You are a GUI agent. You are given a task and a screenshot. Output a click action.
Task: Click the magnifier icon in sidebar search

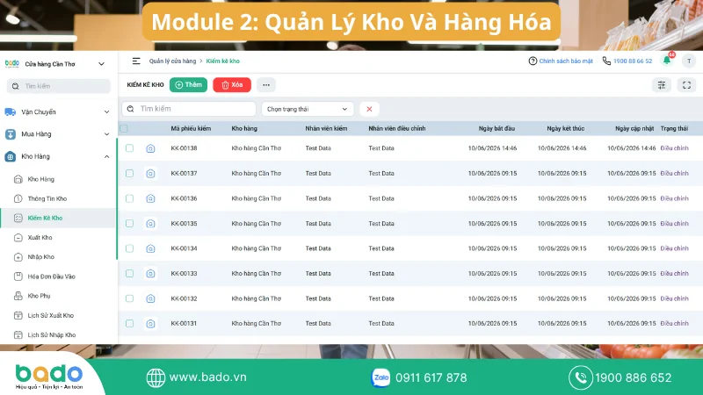point(16,86)
